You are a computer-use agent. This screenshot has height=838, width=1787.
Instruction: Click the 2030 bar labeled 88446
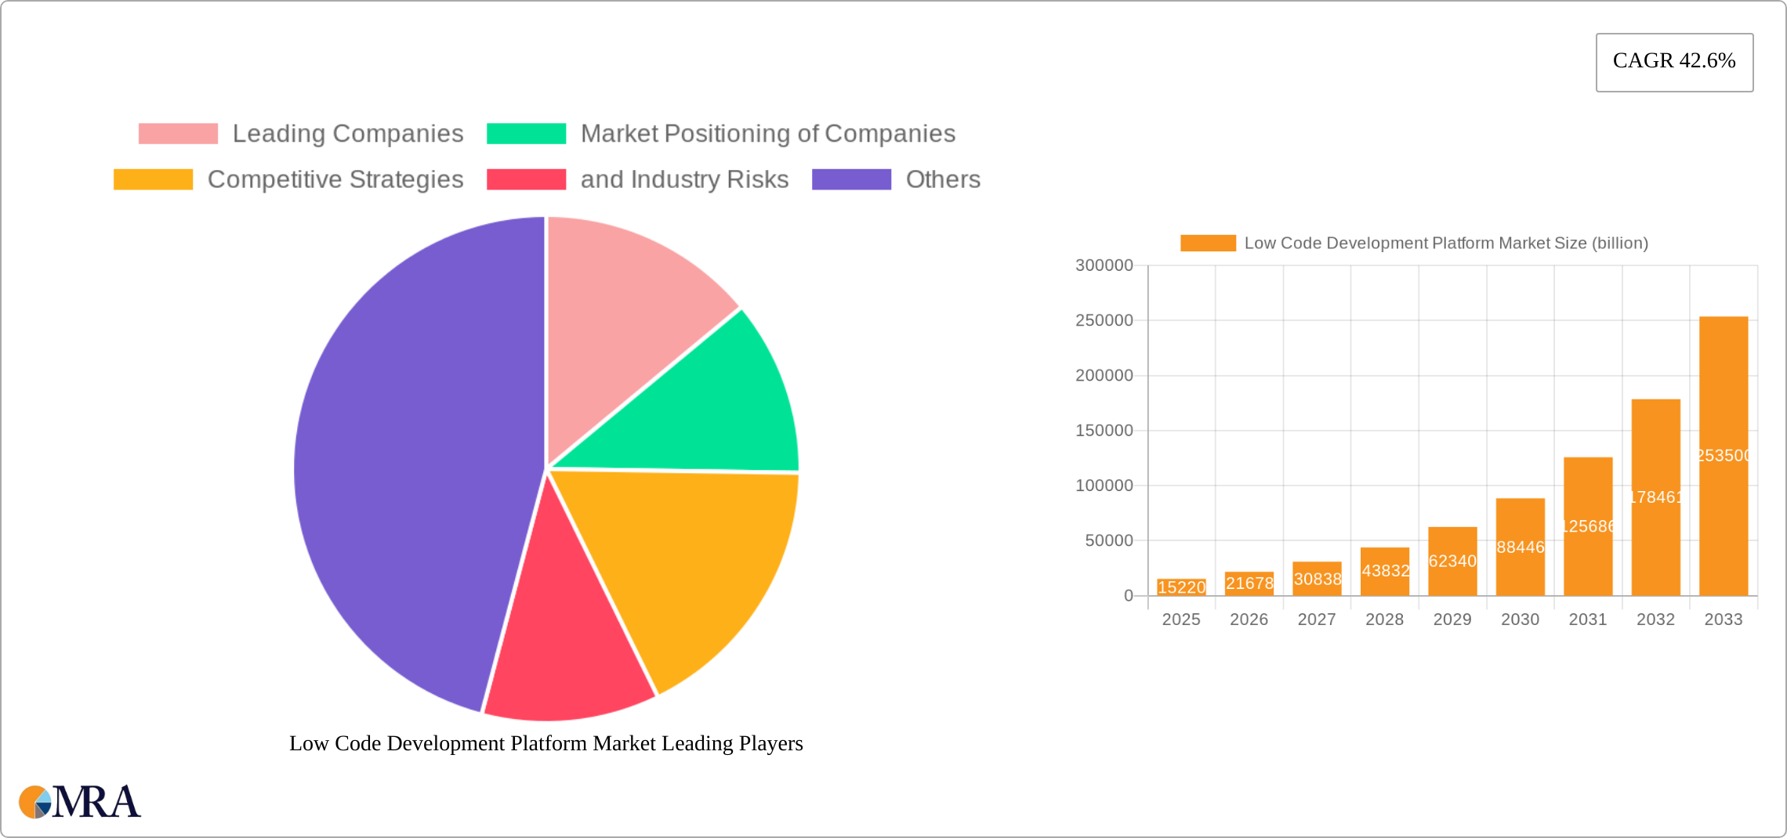pyautogui.click(x=1521, y=547)
